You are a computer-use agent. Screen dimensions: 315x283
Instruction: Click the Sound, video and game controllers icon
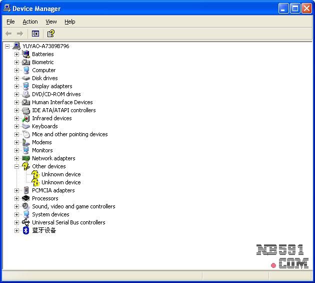pyautogui.click(x=26, y=206)
